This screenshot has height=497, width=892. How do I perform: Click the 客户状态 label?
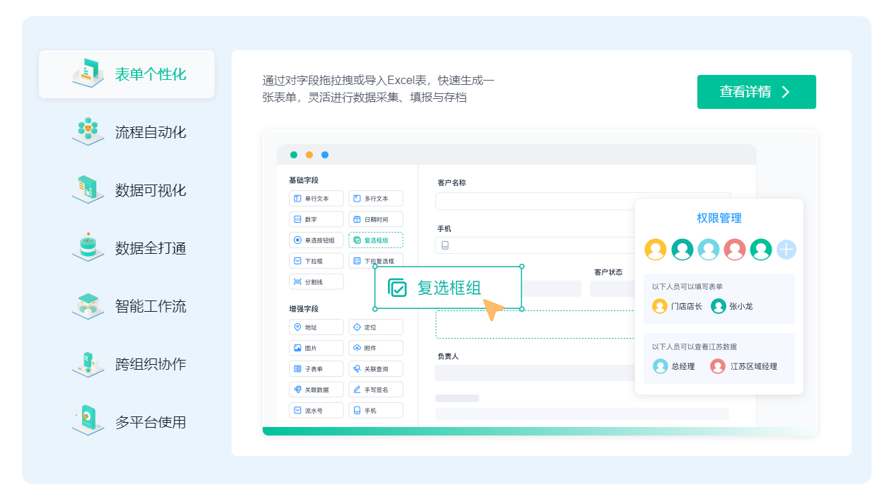pyautogui.click(x=608, y=272)
